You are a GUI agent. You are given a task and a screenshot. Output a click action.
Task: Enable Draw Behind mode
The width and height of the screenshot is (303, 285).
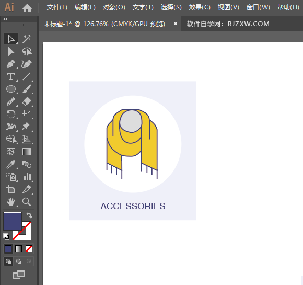click(x=19, y=261)
